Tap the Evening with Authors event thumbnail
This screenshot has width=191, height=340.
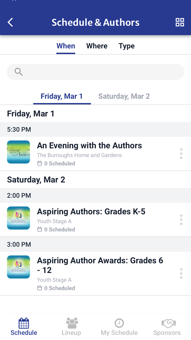[18, 152]
